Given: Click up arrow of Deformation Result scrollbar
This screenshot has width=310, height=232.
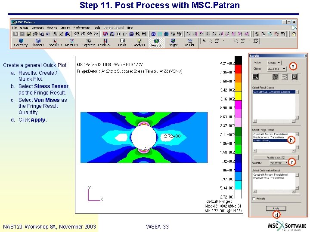Looking at the screenshot, I should point(297,175).
